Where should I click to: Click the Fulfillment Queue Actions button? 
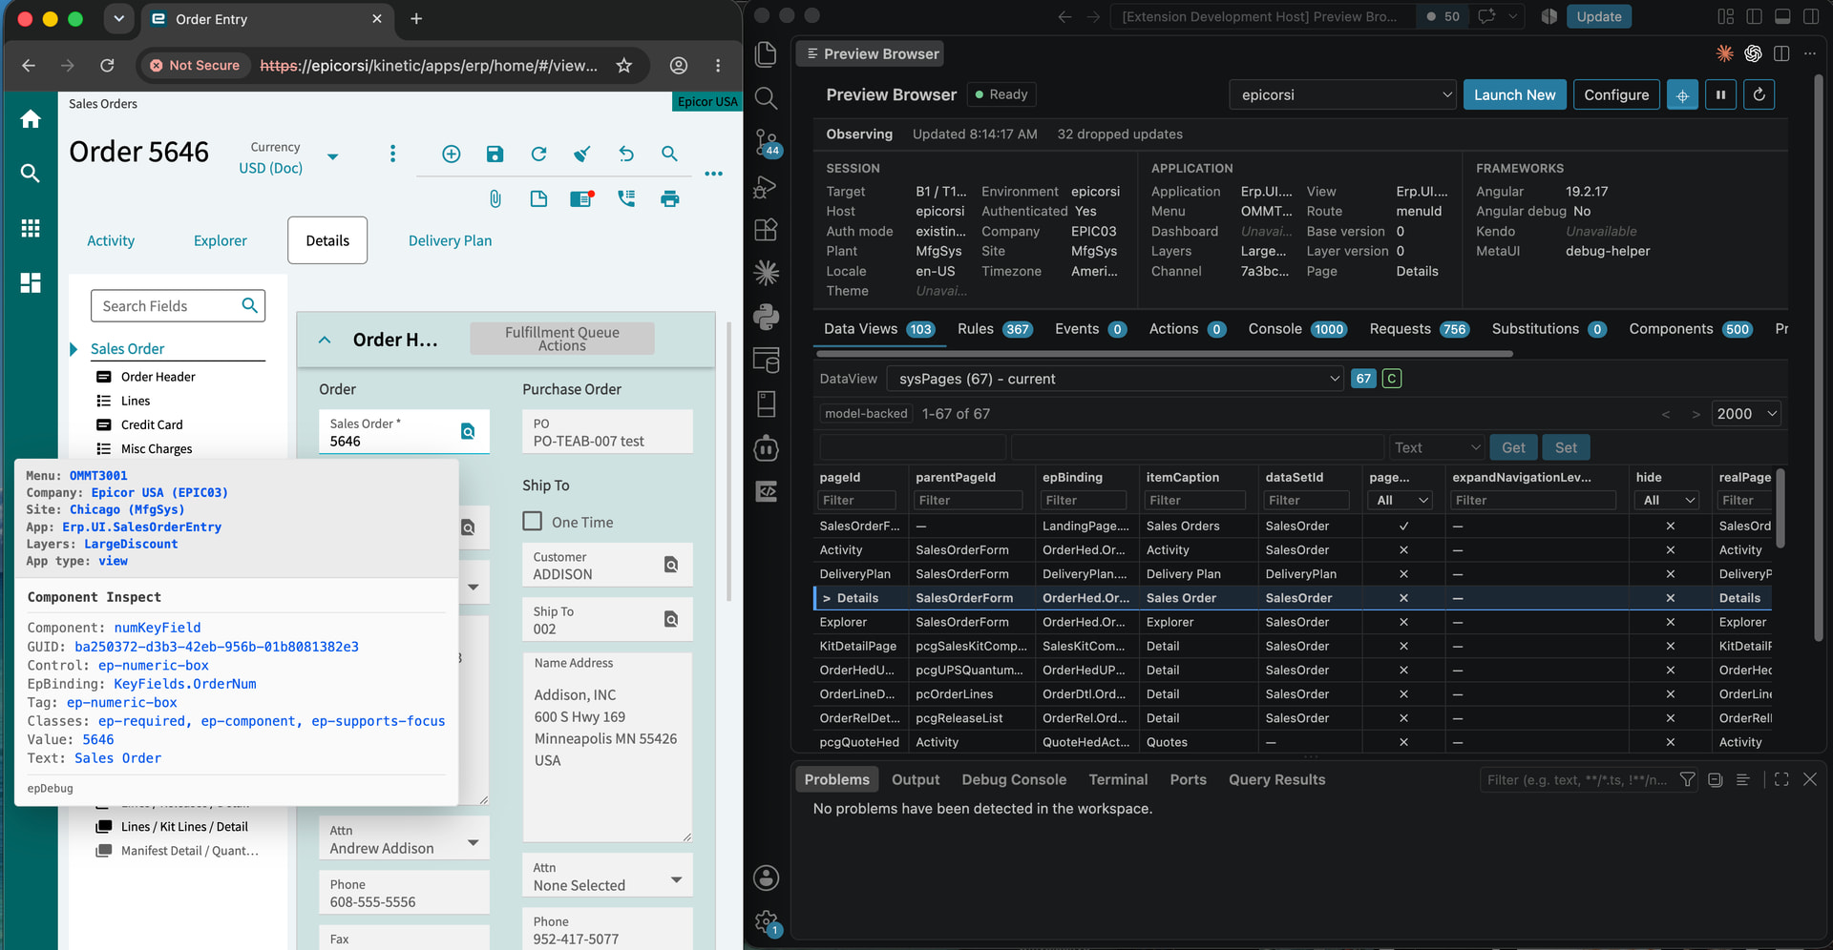[562, 339]
